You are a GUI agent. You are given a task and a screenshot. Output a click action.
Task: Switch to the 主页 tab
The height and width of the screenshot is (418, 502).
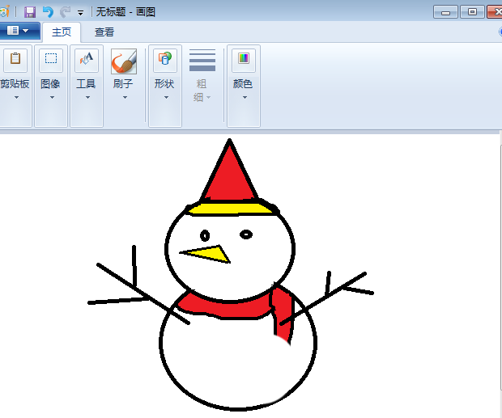(62, 32)
